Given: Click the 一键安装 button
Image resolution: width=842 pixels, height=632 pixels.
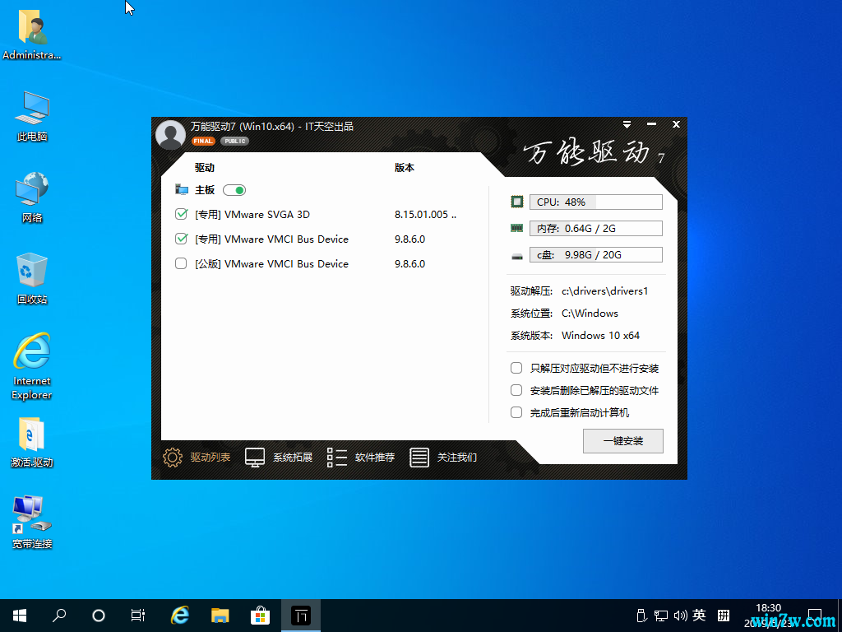Looking at the screenshot, I should (623, 441).
